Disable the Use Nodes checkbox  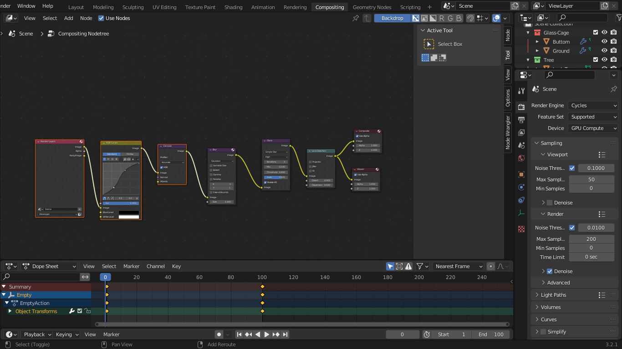(x=102, y=18)
